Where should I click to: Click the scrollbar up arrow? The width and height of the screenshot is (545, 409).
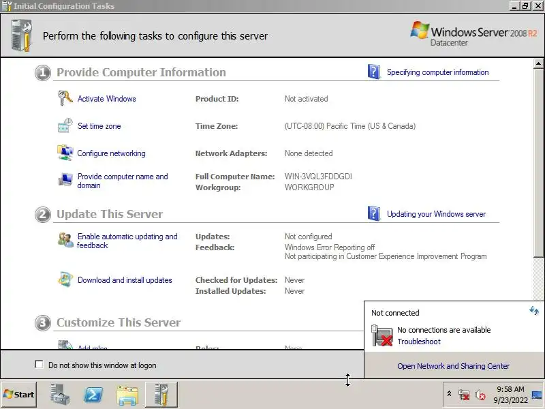click(538, 63)
